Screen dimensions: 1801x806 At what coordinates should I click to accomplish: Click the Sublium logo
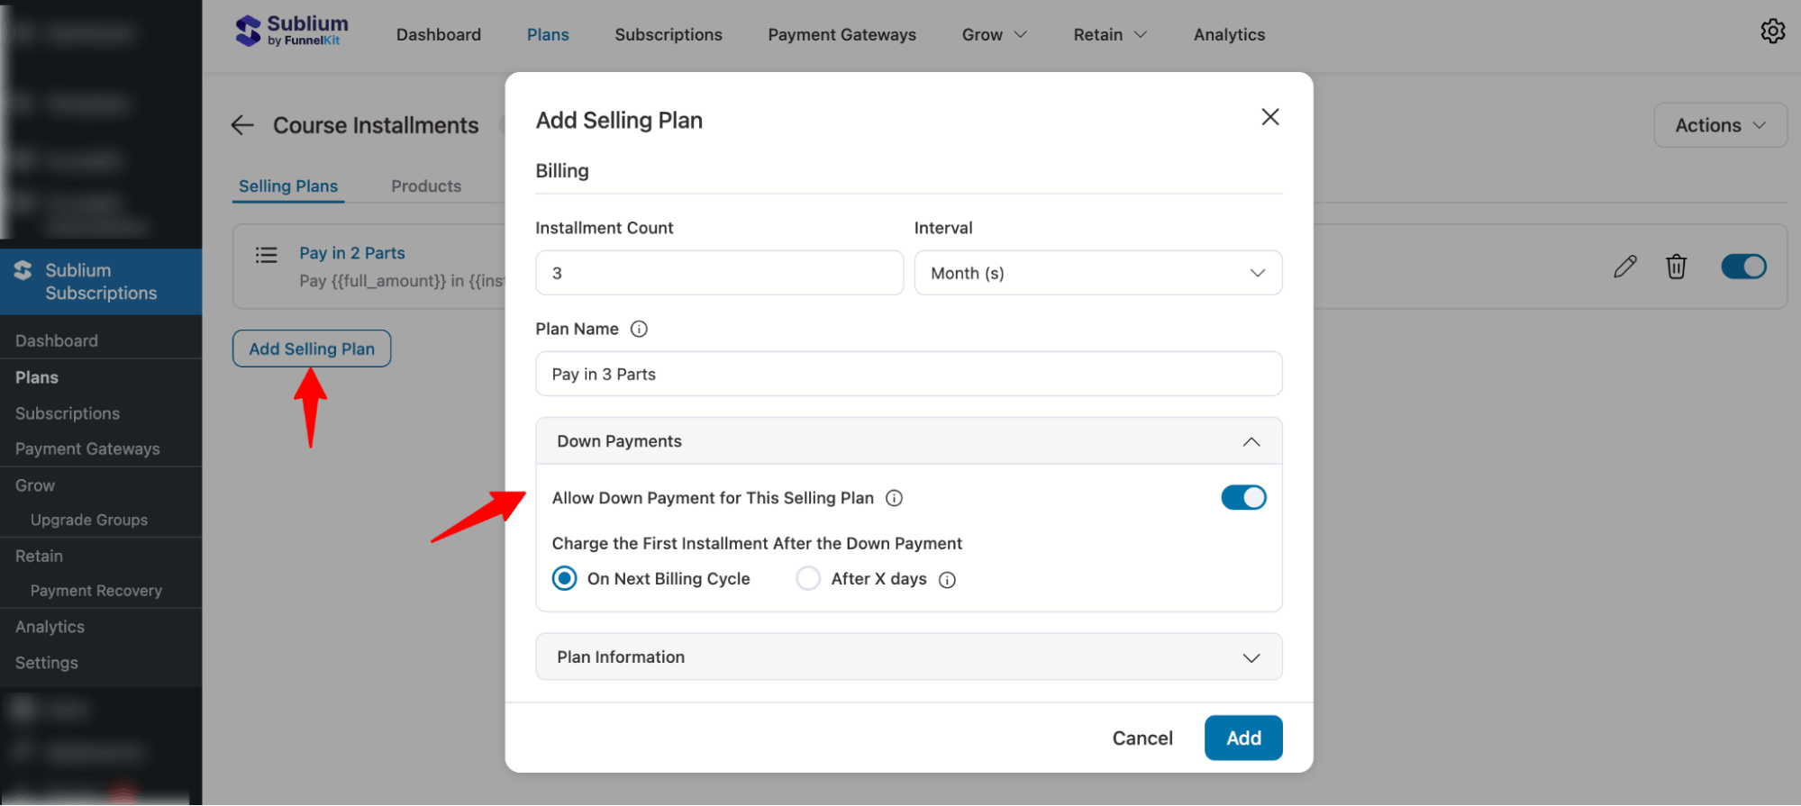point(290,30)
